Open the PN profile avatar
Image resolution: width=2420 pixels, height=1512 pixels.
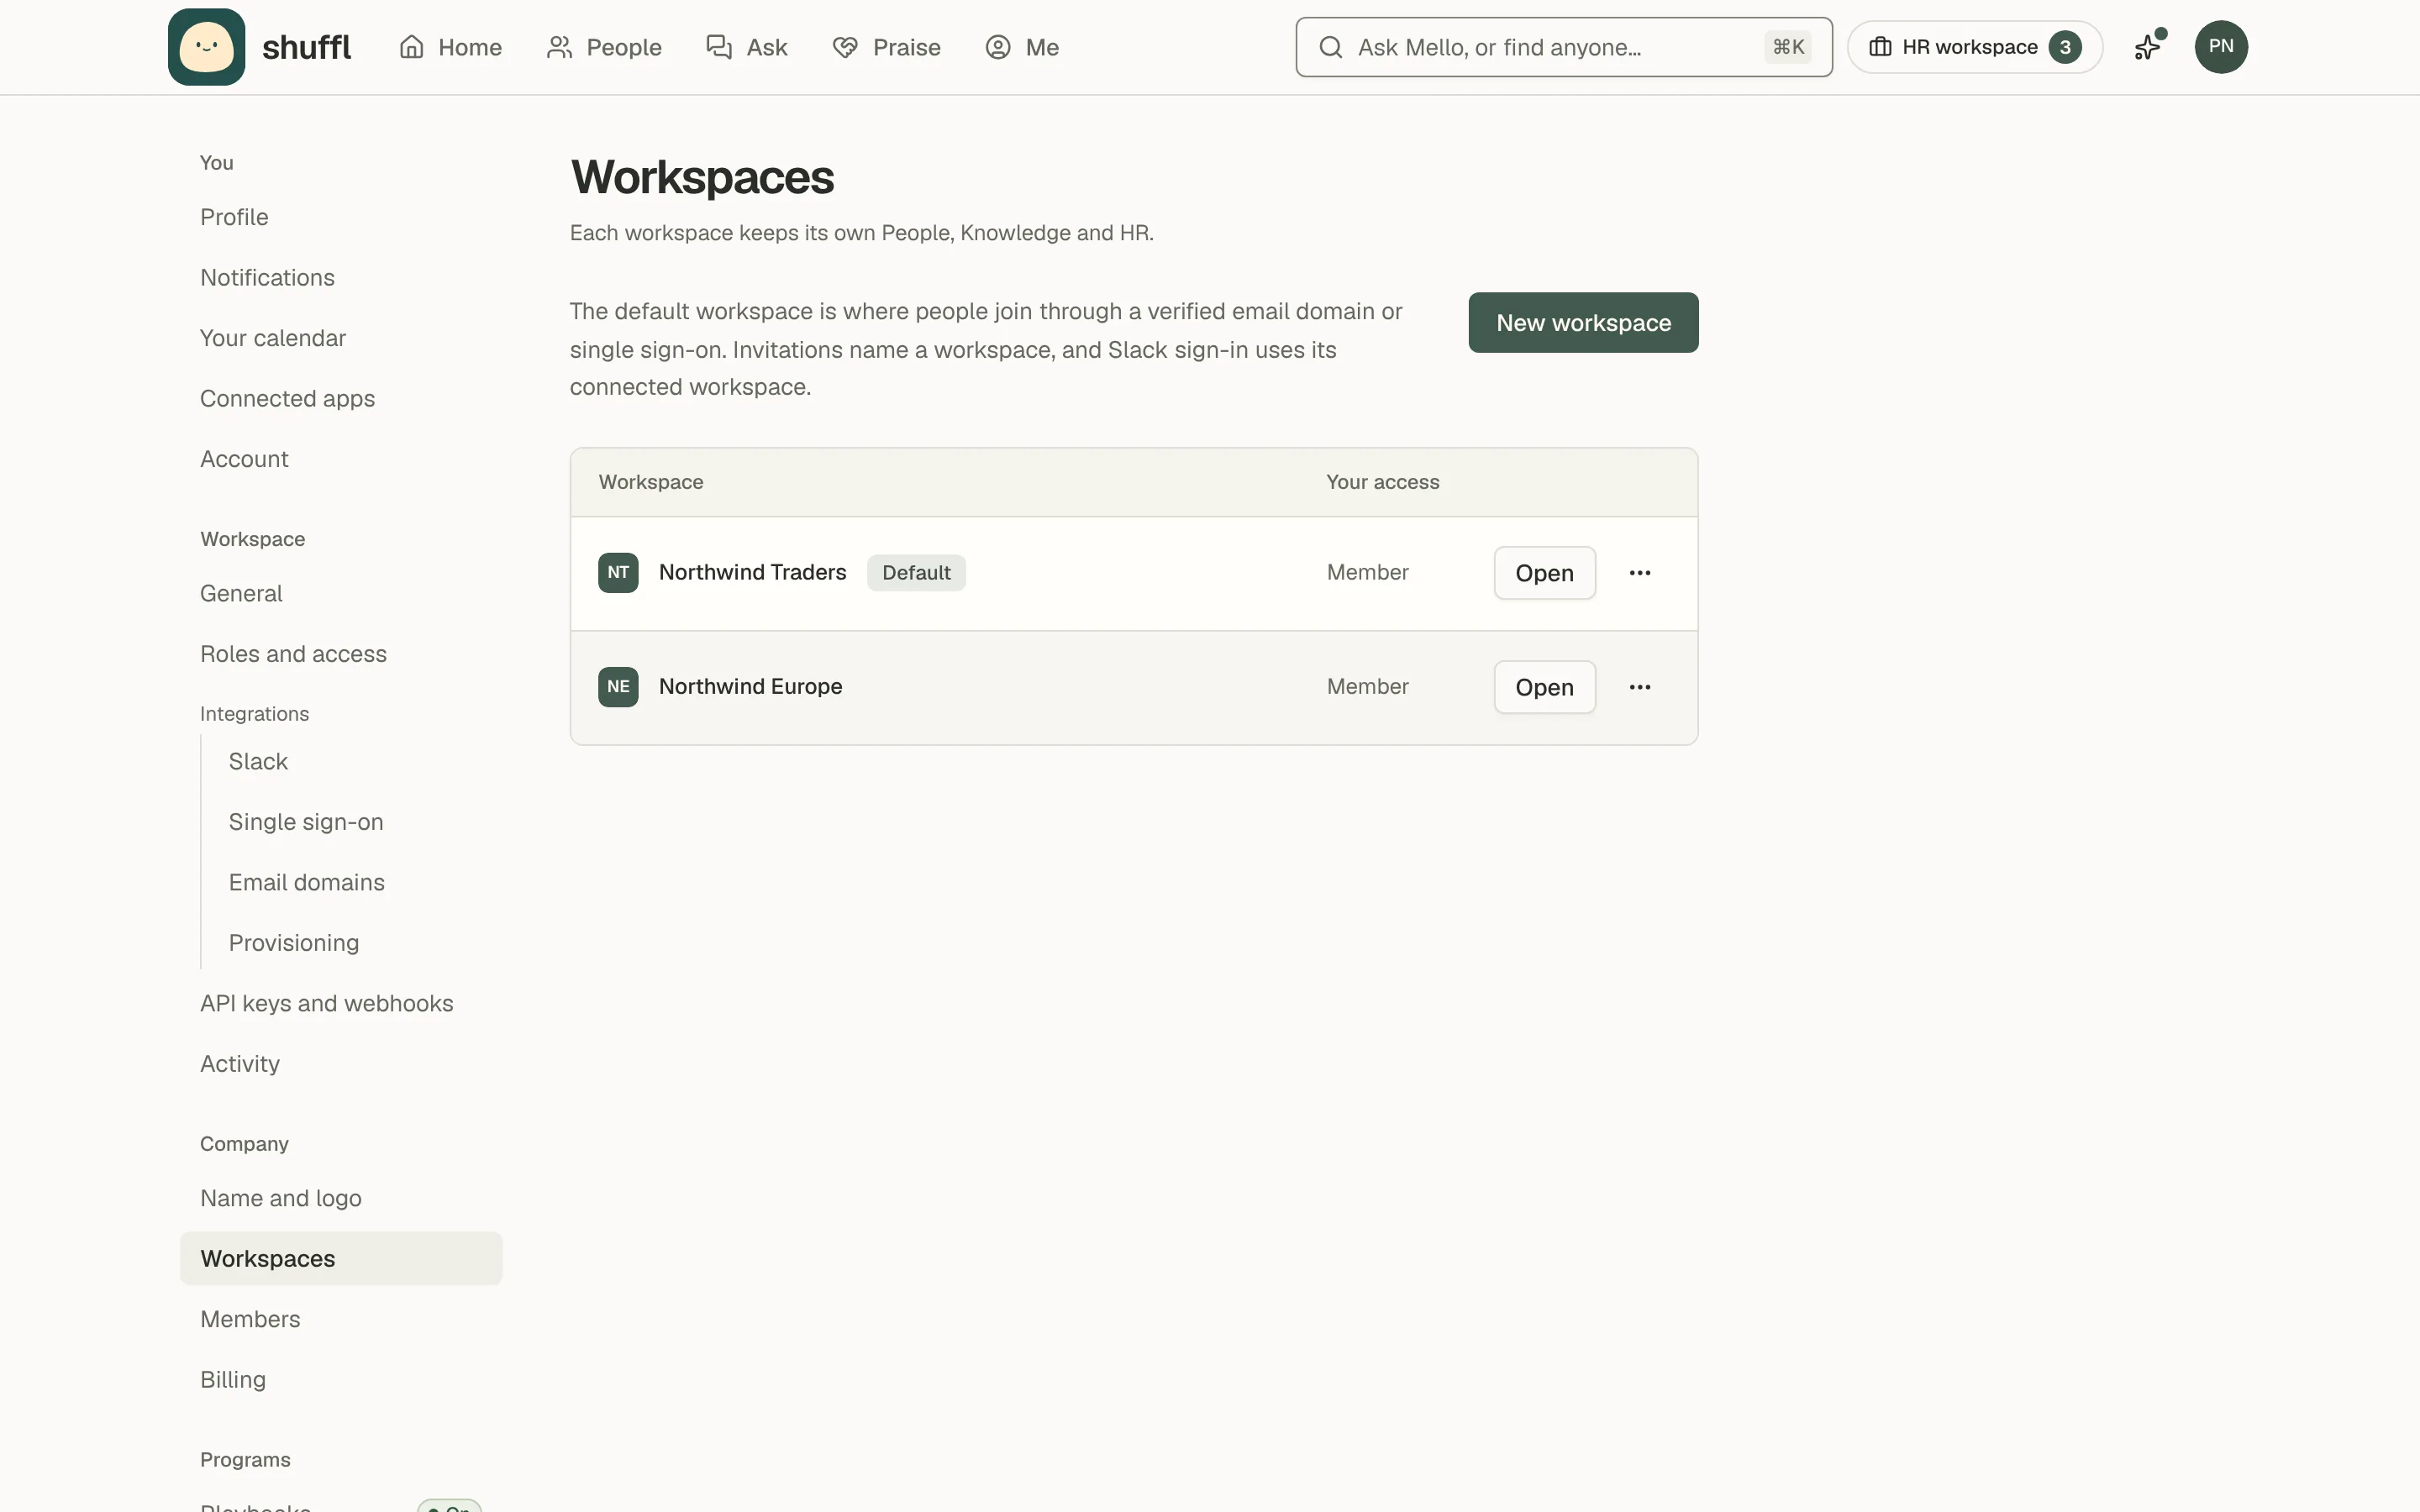pyautogui.click(x=2221, y=47)
